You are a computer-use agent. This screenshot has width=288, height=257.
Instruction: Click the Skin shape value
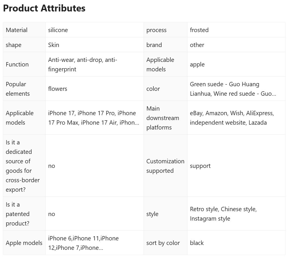54,45
